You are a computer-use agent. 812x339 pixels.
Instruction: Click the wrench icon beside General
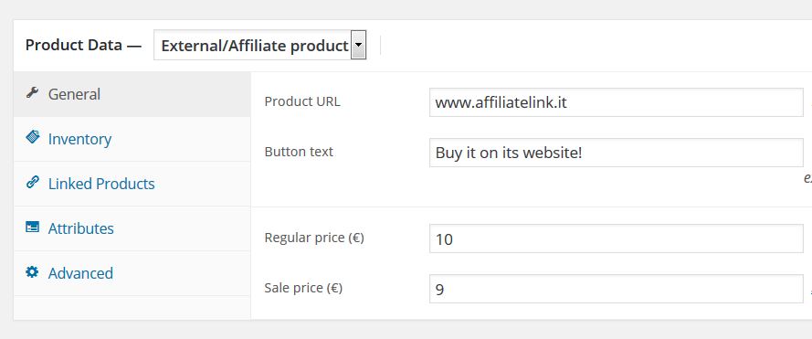[x=32, y=93]
